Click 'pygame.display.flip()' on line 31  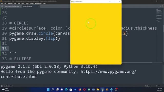click(35, 39)
